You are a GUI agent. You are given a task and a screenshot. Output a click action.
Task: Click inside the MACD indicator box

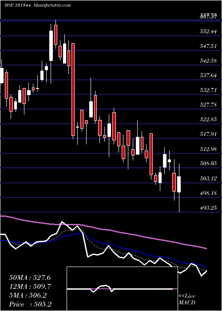tap(122, 289)
